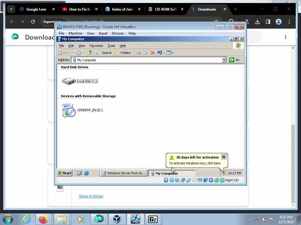Launch Internet Explorer from guest quick launch
Screen dimensions: 301x225
[x=86, y=173]
